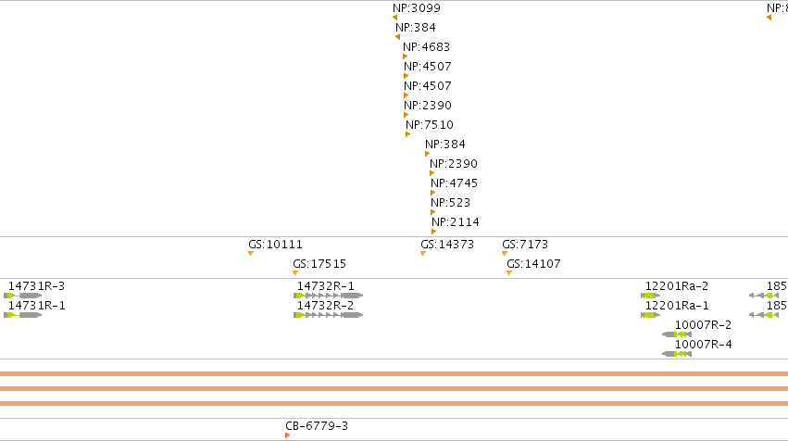Click the GS:10111 downward triangle marker
This screenshot has height=441, width=788.
coord(251,254)
